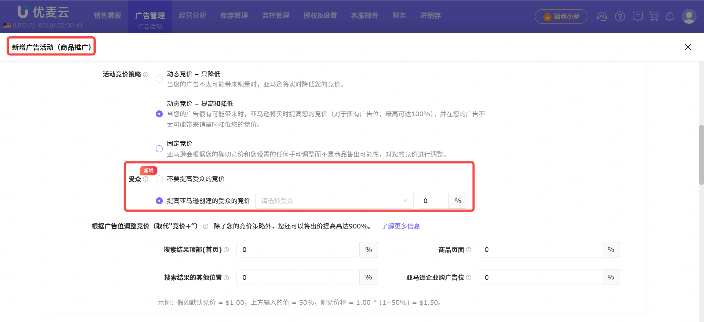Open the 经营分析 menu
This screenshot has width=704, height=322.
coord(192,15)
